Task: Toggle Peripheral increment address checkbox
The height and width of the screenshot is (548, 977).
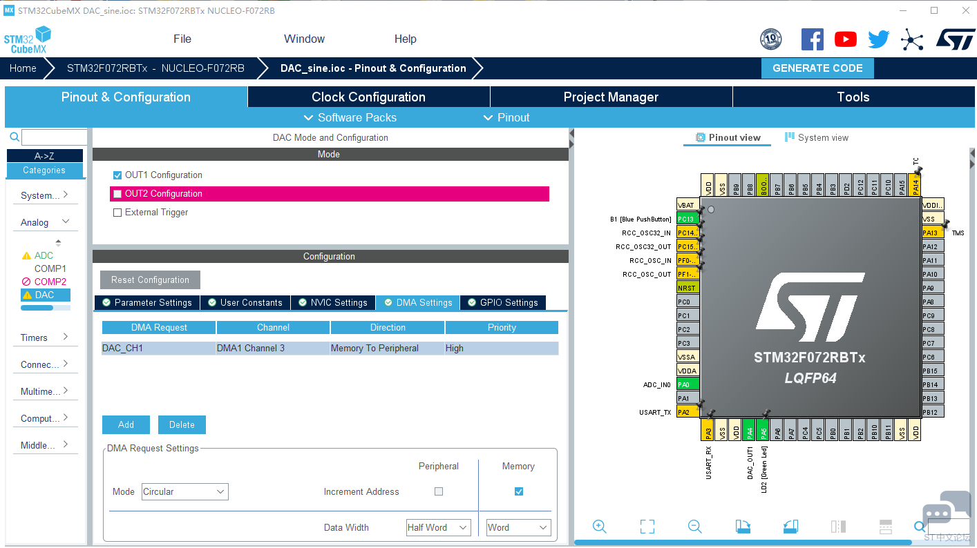Action: point(439,491)
